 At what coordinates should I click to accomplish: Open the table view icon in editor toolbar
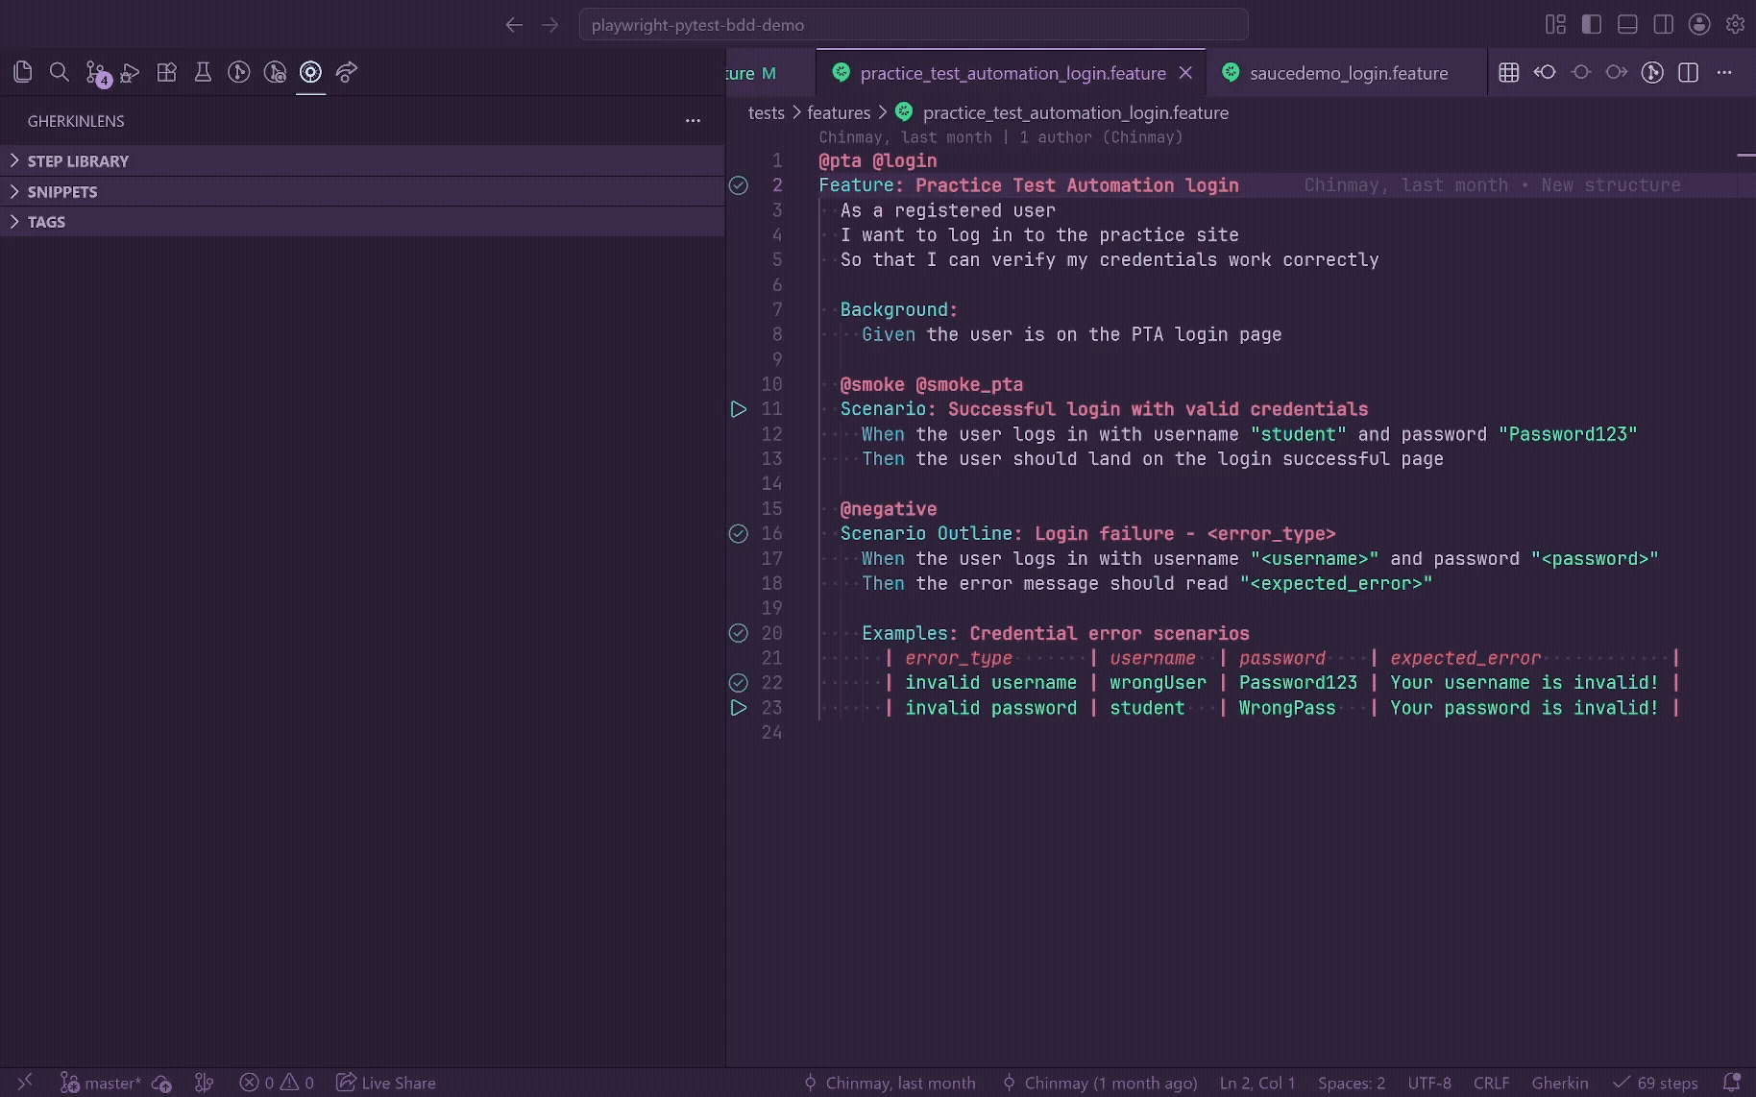1508,73
